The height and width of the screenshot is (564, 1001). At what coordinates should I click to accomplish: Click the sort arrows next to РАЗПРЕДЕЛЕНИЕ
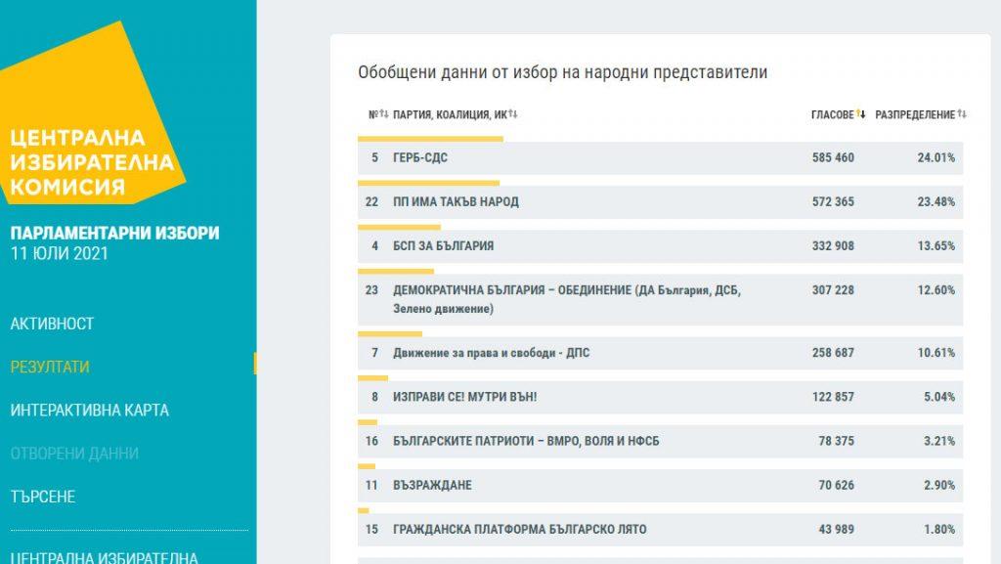(962, 114)
